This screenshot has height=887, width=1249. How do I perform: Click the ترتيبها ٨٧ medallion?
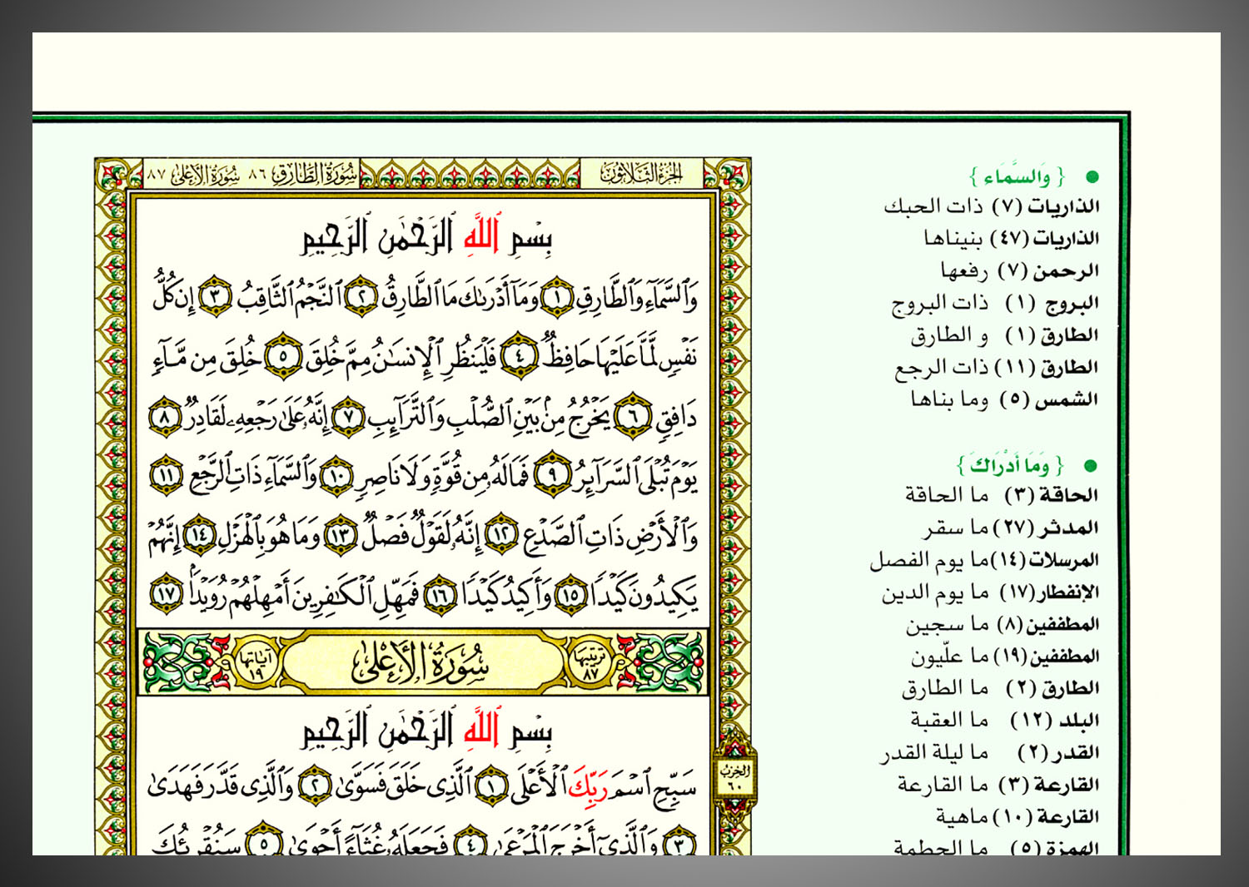[590, 663]
